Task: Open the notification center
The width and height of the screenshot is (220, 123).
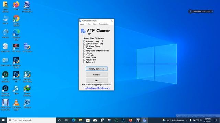Action: [x=216, y=120]
